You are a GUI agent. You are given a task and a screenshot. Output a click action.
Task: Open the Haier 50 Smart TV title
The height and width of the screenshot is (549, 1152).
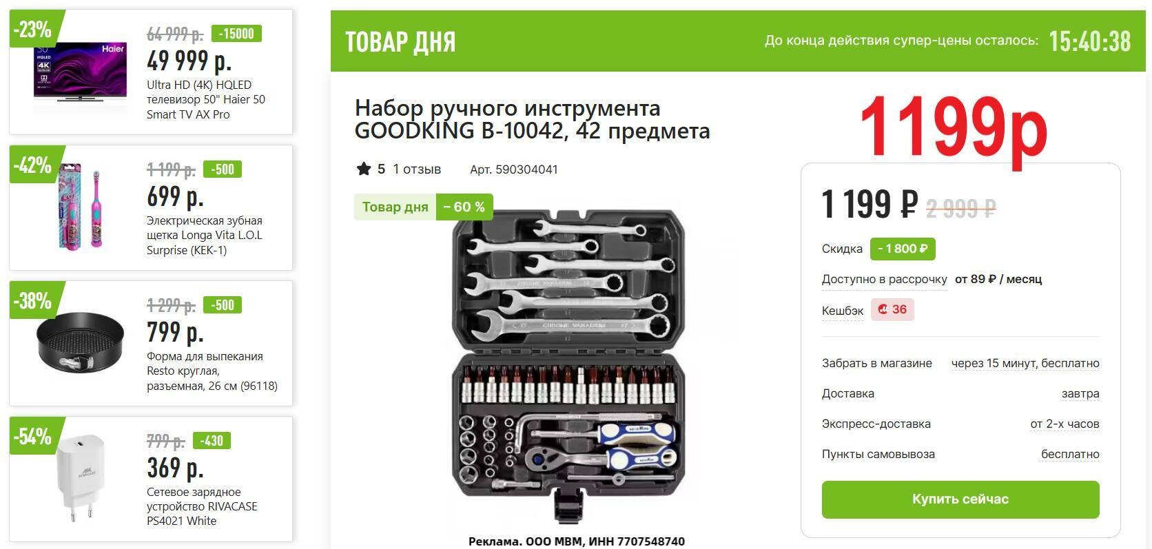pyautogui.click(x=206, y=99)
